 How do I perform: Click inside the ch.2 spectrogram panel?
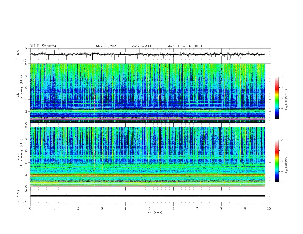point(147,157)
